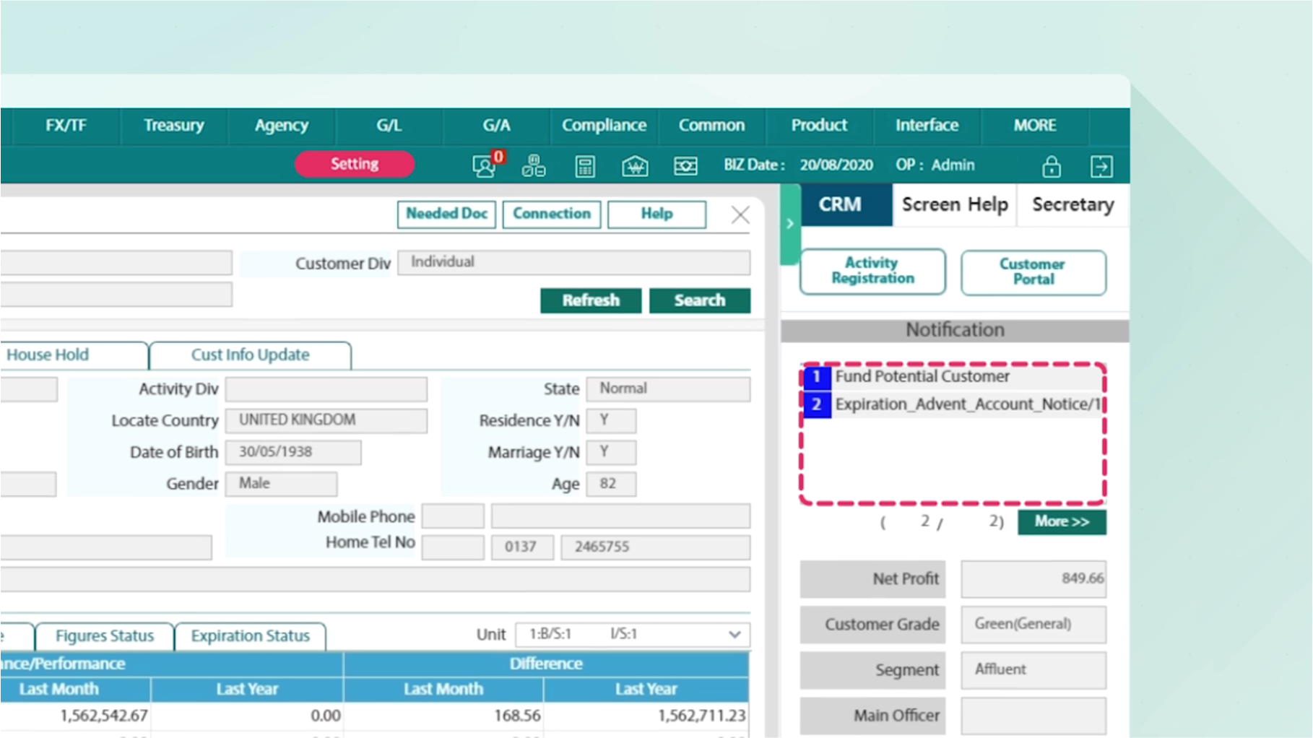The image size is (1313, 738).
Task: Click the red Setting button
Action: [355, 165]
